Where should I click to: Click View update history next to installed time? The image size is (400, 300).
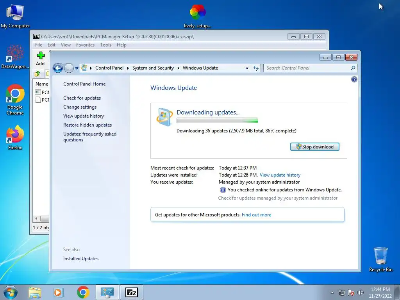pos(280,175)
